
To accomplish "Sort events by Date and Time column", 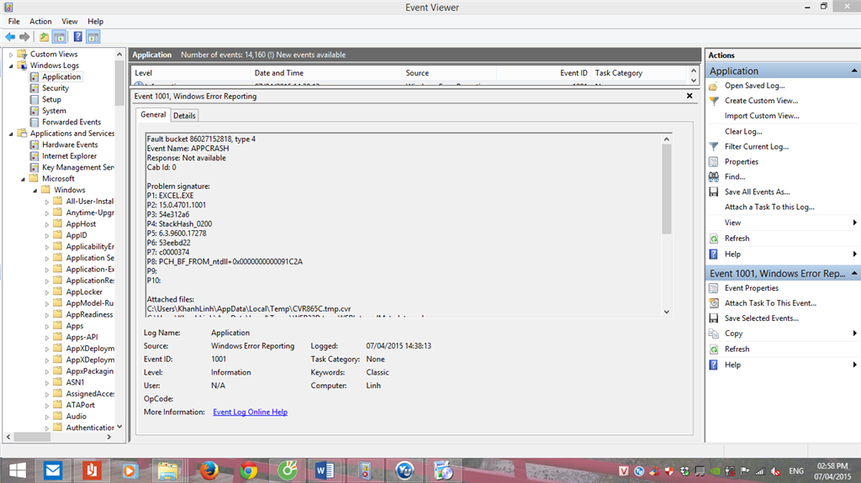I will click(326, 73).
